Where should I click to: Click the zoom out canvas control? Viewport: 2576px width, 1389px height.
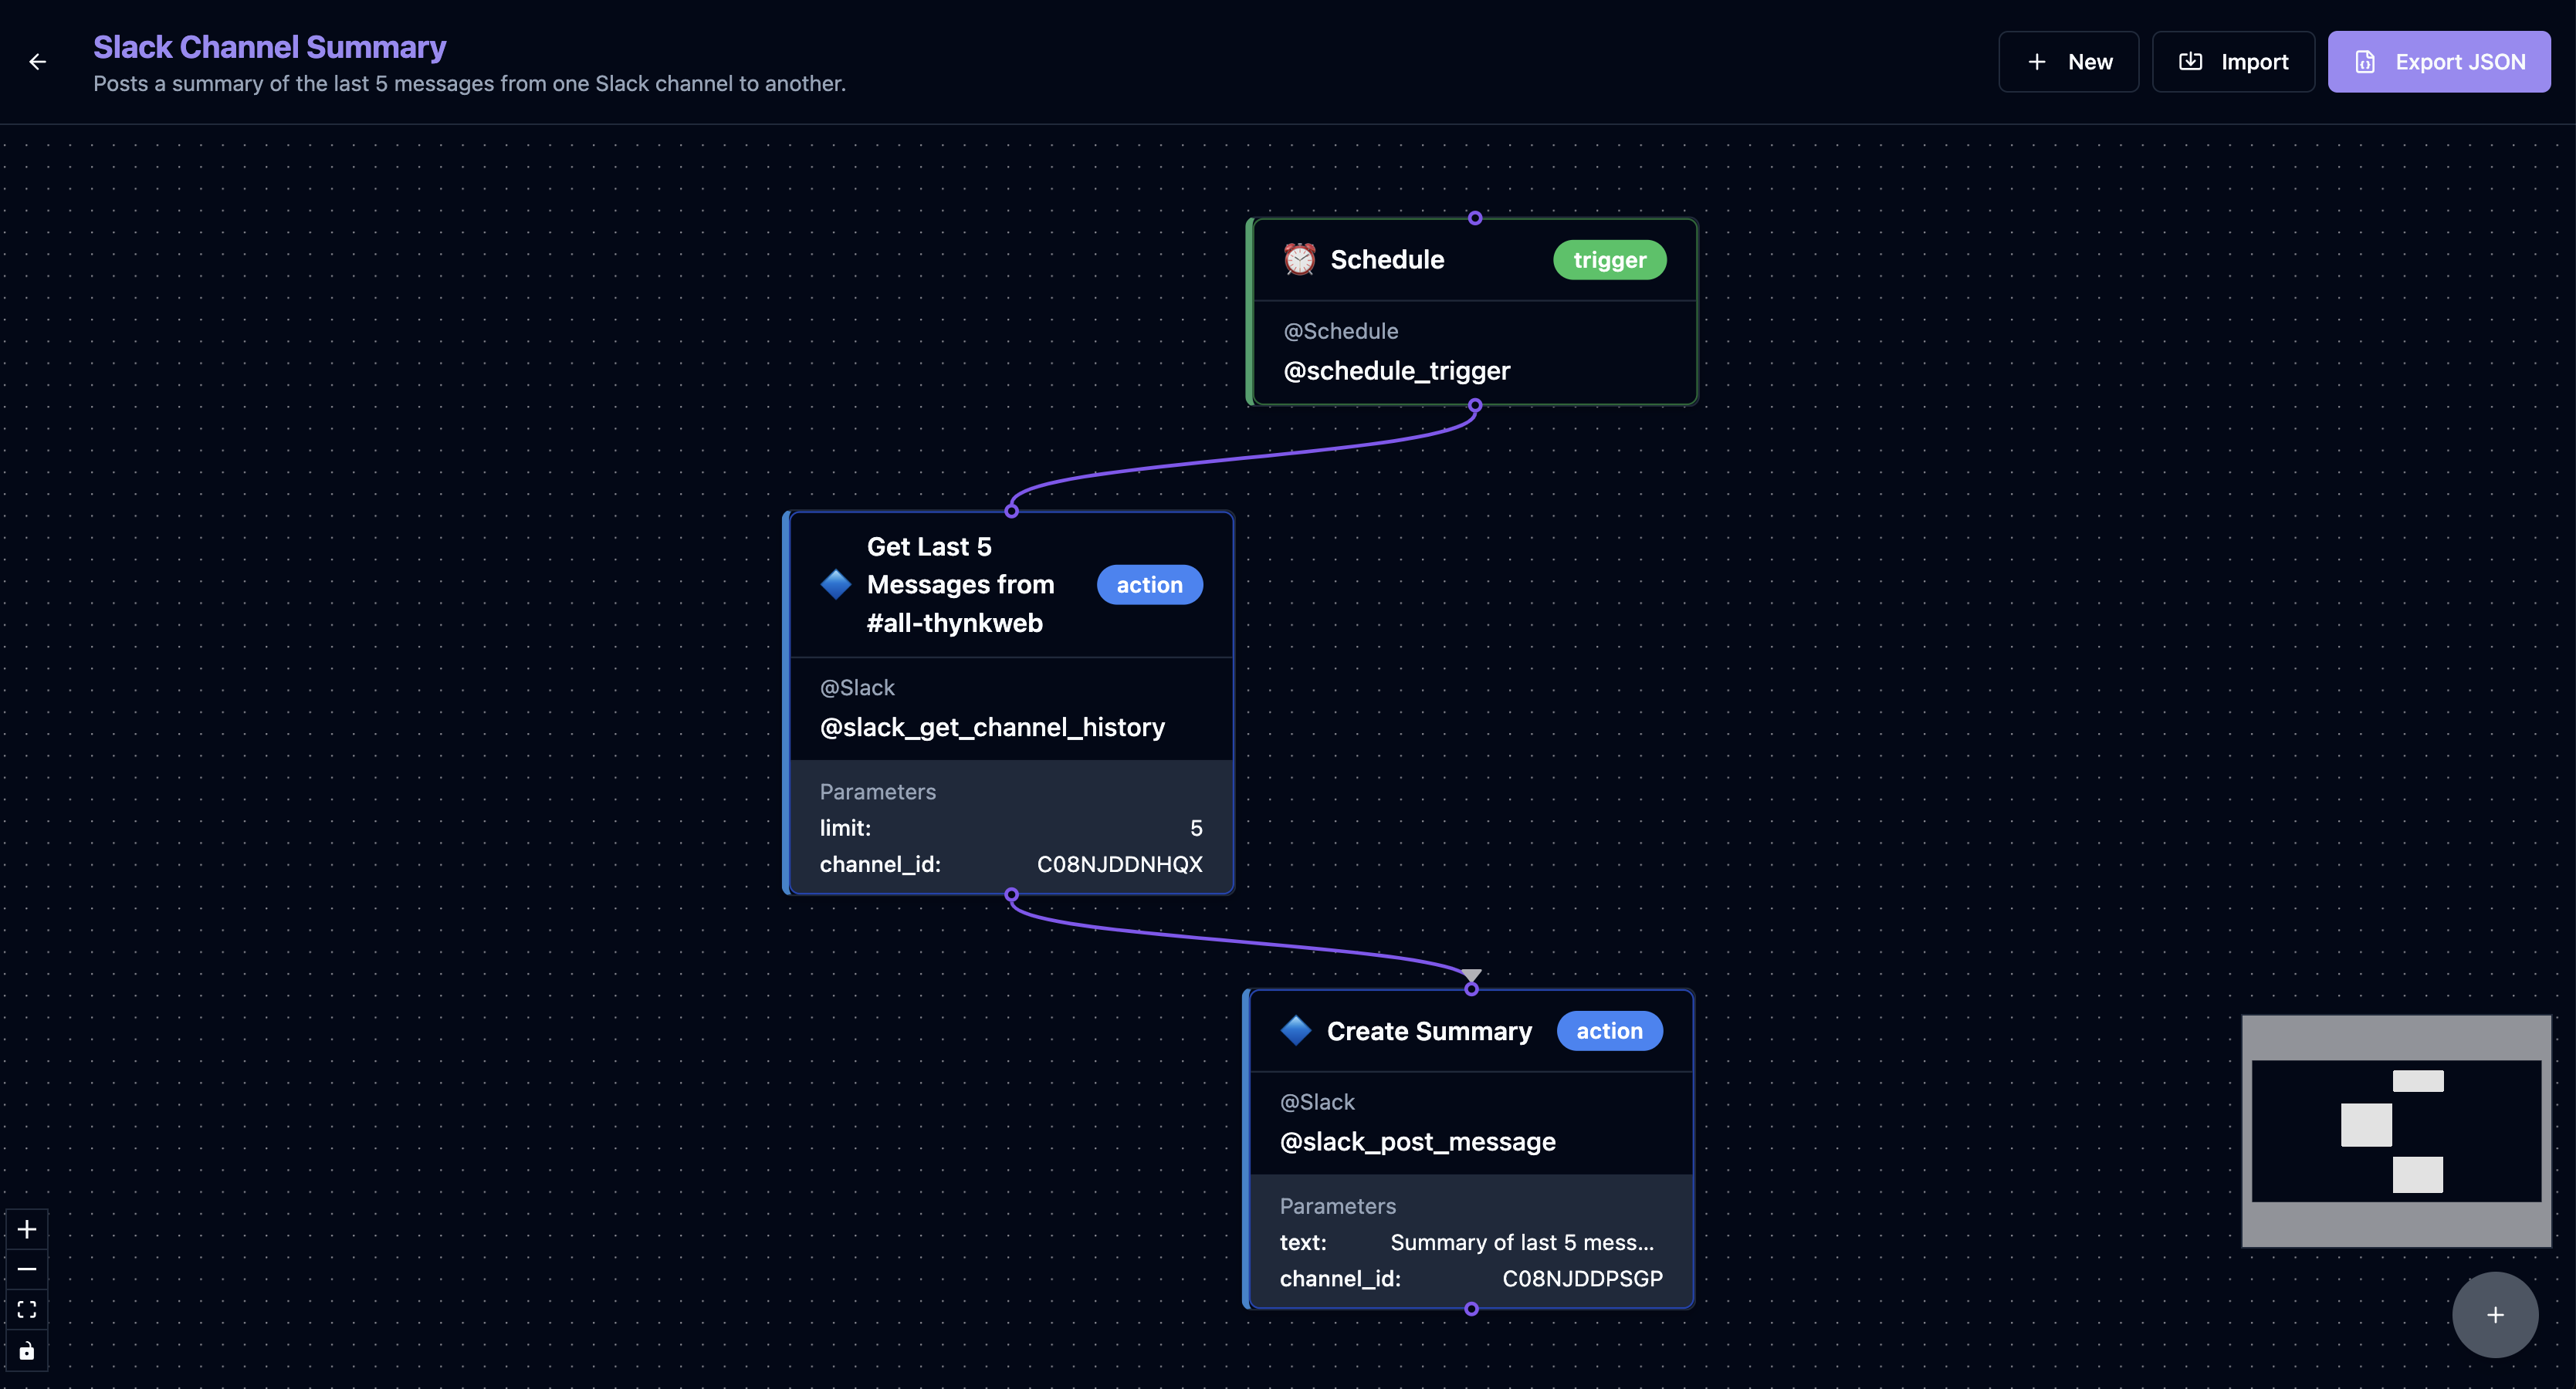(27, 1269)
